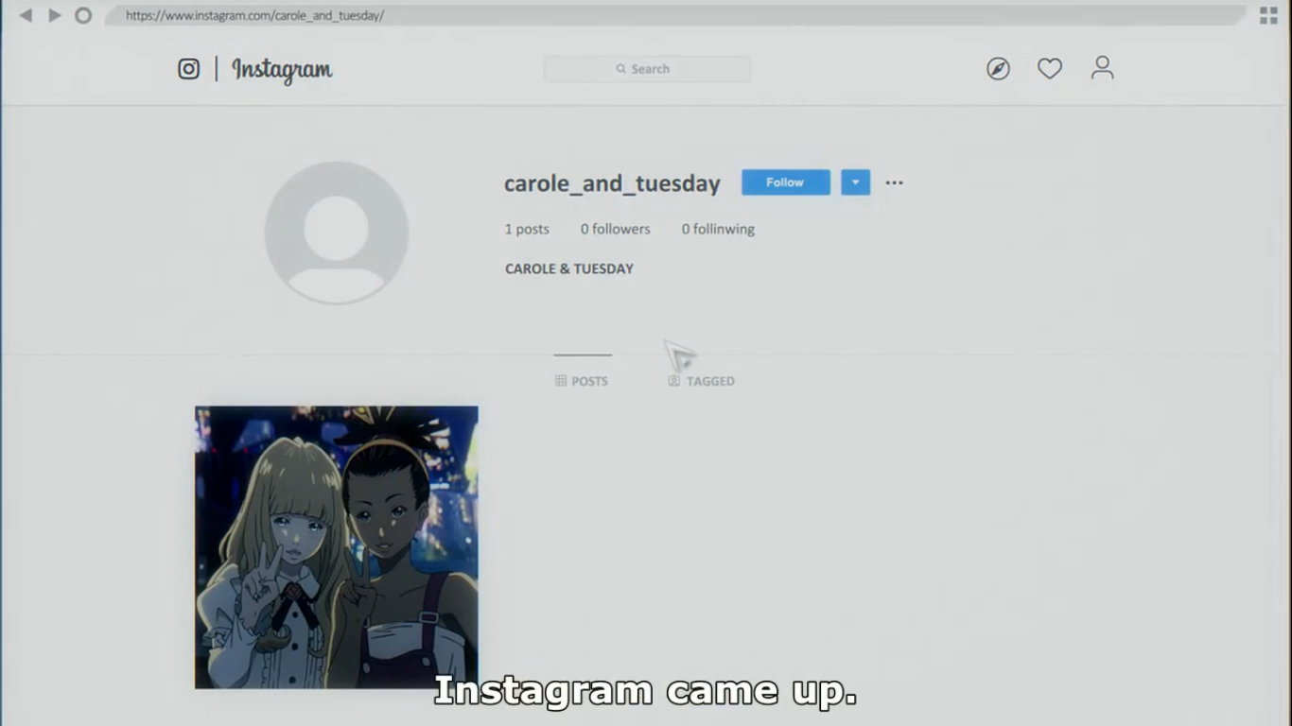Reload the page with the circle button
The image size is (1292, 726).
point(83,15)
